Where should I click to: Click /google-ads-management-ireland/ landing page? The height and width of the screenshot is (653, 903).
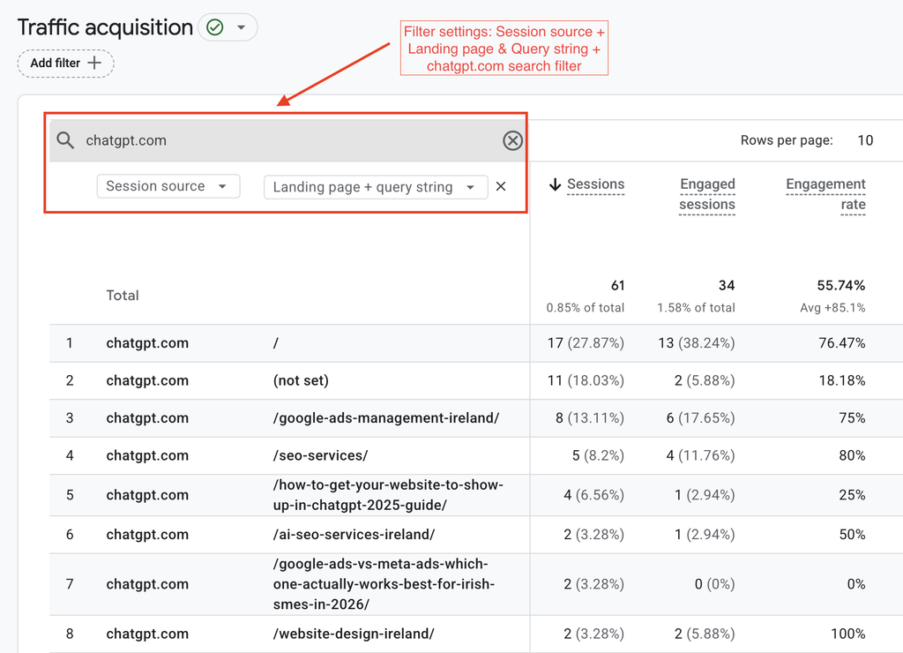[386, 418]
